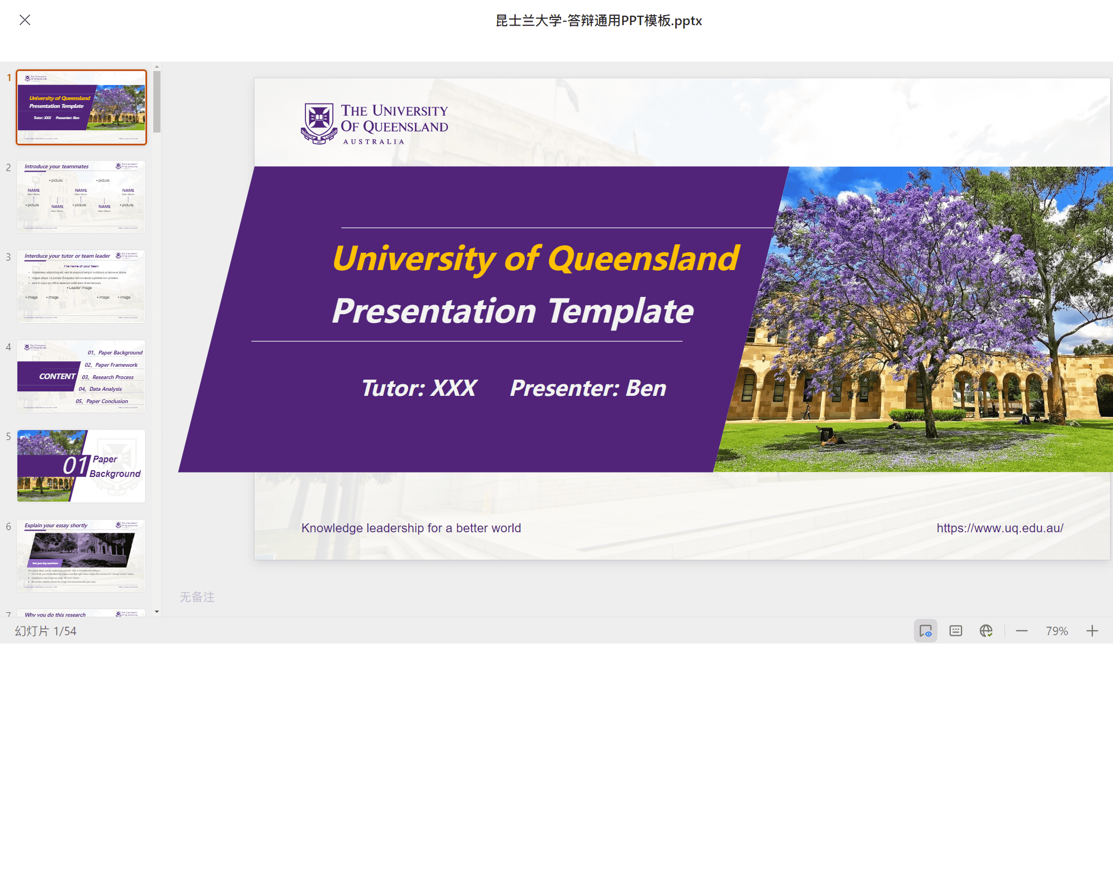Click the jacaranda tree photo on slide

(917, 319)
